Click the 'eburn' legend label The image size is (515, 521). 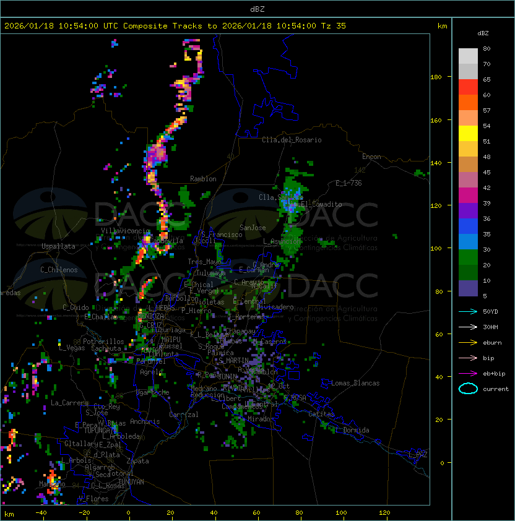pos(492,343)
